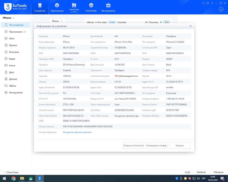Open the downloads arrow icon at top right
This screenshot has height=182, width=228.
(221, 9)
